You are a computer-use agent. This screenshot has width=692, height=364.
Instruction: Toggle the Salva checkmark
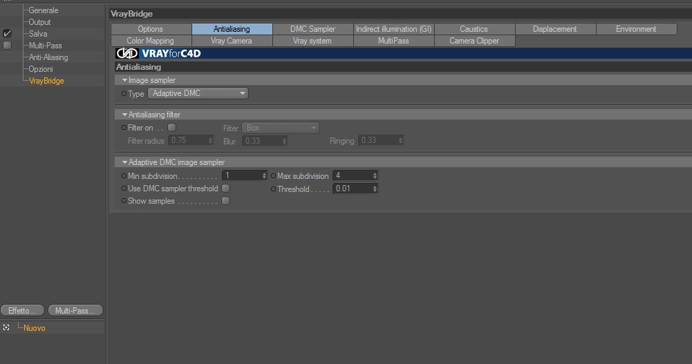pyautogui.click(x=7, y=33)
